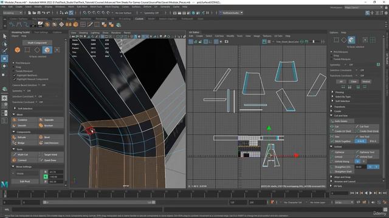
Task: Choose Object selection mode cube in Modeling Toolkit
Action: point(18,50)
